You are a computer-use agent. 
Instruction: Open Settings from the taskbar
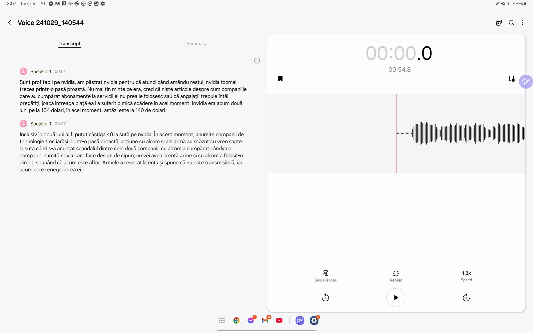coord(314,321)
